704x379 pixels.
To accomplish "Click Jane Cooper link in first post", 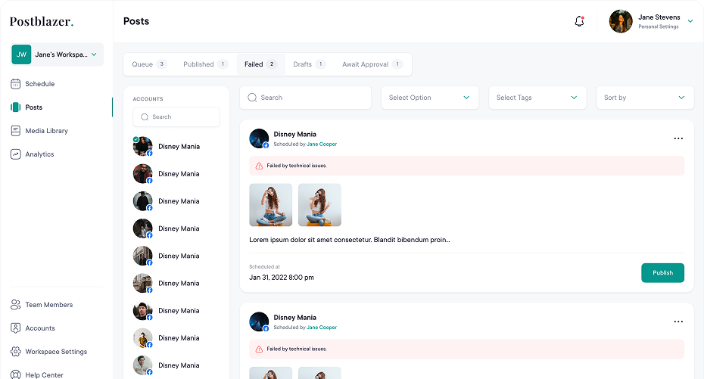I will (x=322, y=144).
